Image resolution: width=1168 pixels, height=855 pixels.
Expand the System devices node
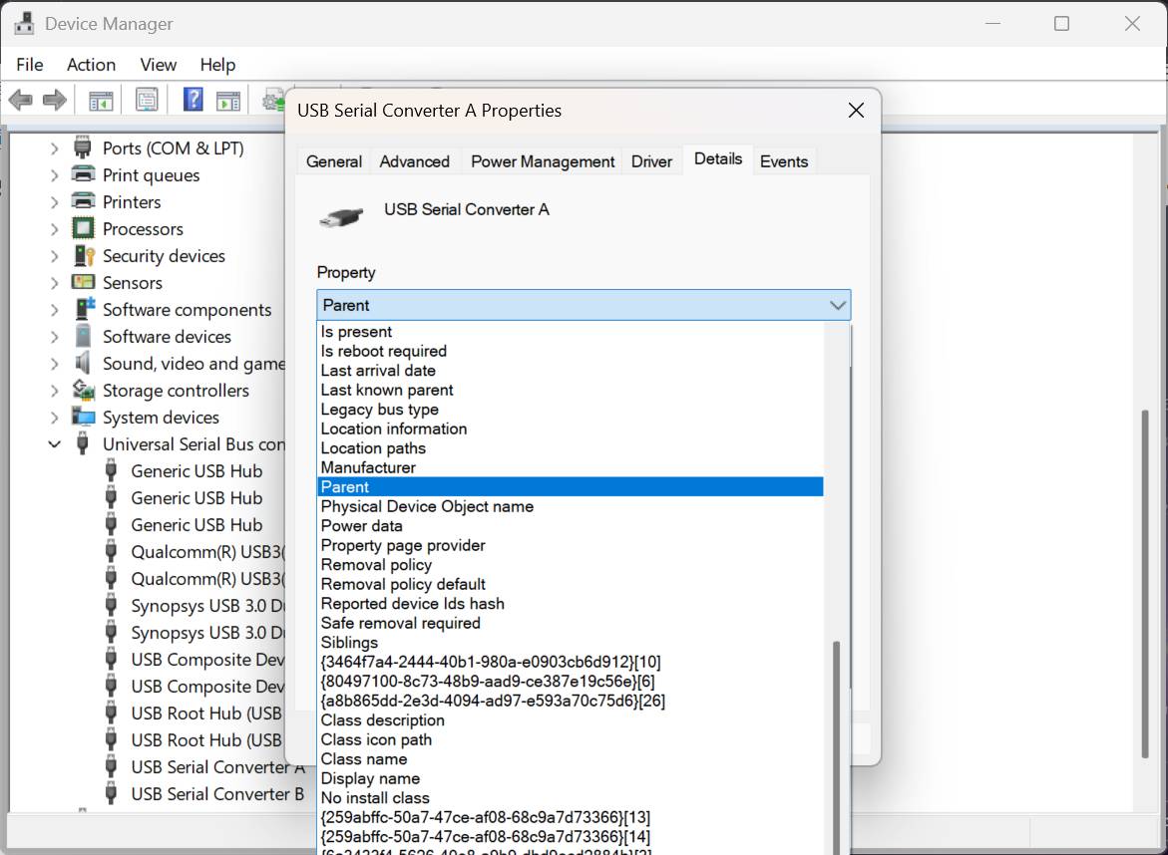(x=55, y=417)
